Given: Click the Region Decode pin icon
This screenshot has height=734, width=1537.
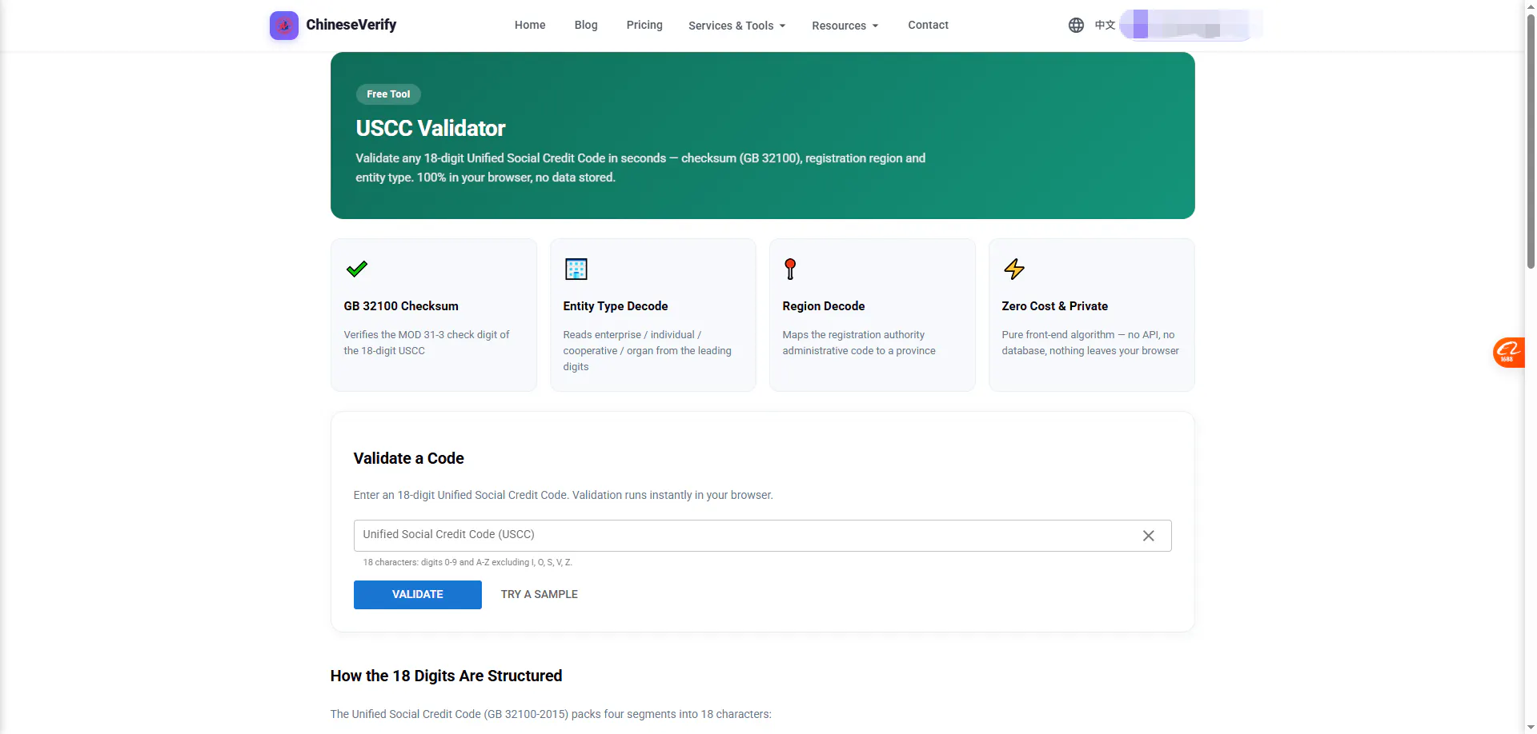Looking at the screenshot, I should coord(790,269).
